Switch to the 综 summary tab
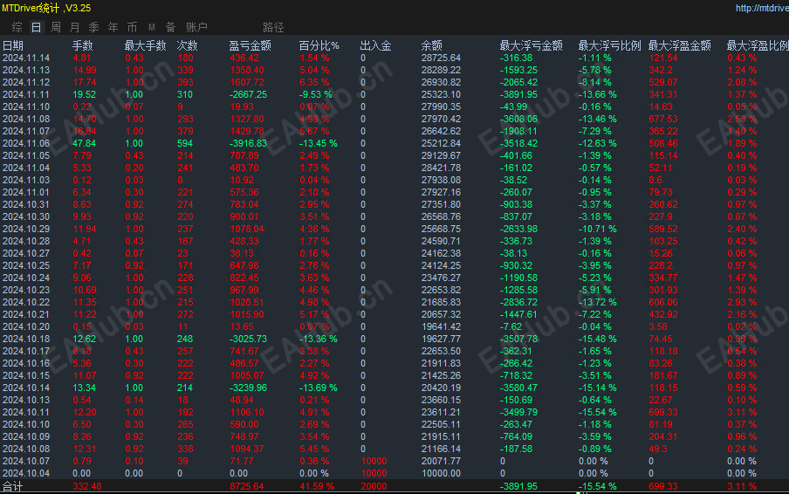 tap(17, 27)
